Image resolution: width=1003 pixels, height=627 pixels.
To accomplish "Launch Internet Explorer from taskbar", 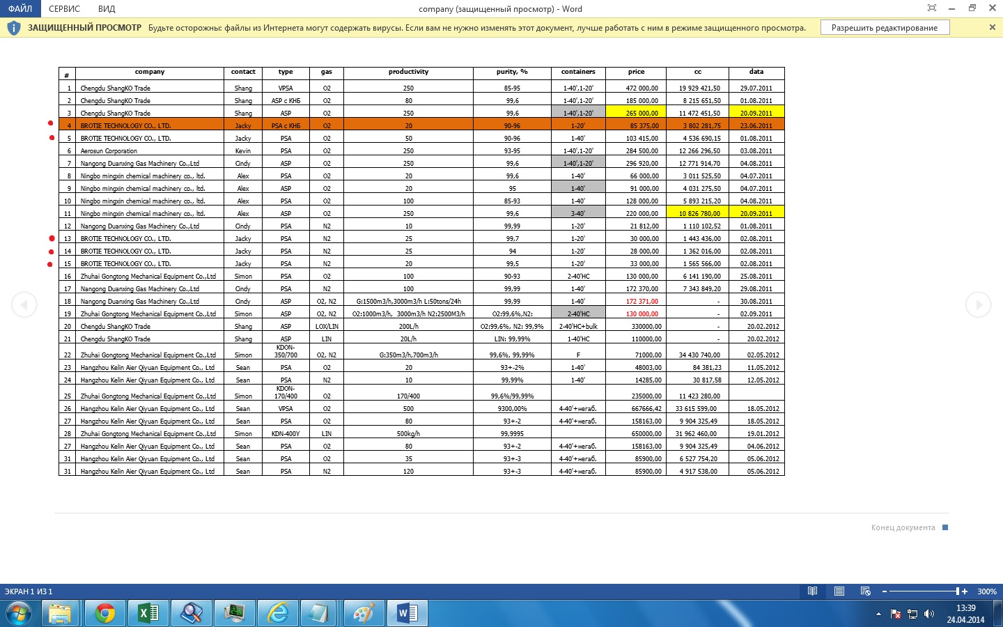I will 278,613.
